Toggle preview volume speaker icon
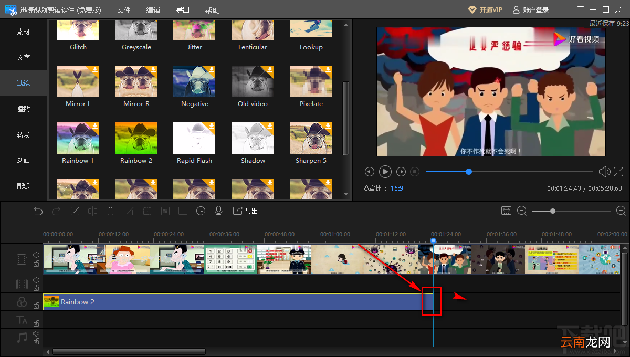Screen dimensions: 630x357 click(604, 172)
